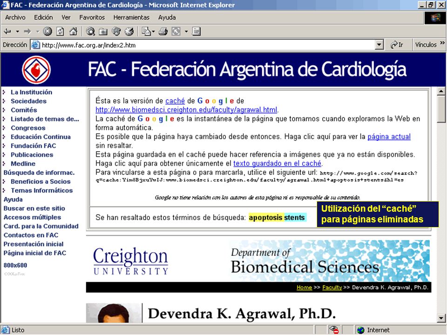
Task: Open Temas Informáticos sidebar item
Action: tap(41, 190)
